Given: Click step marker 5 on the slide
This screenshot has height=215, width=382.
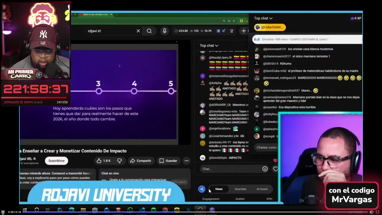Looking at the screenshot, I should point(171,91).
